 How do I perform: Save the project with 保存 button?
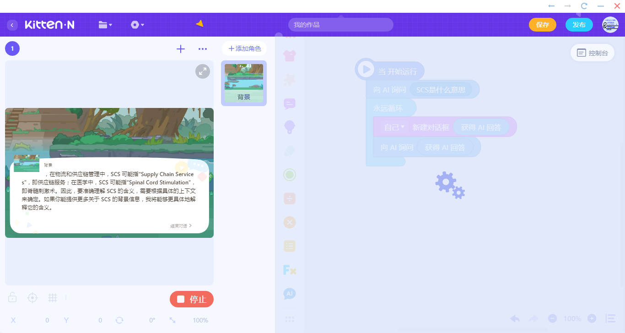point(543,25)
